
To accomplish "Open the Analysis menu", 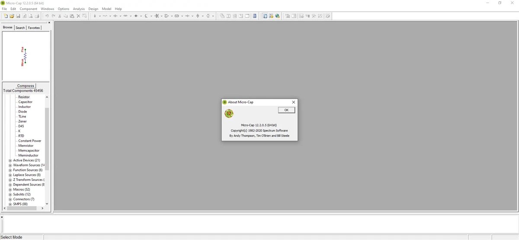I will [x=79, y=9].
